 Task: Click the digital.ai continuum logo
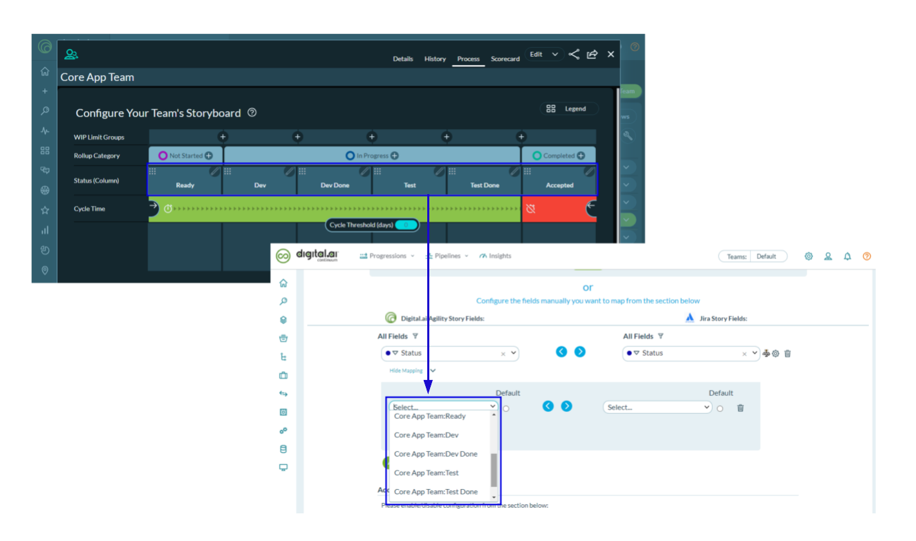tap(306, 256)
